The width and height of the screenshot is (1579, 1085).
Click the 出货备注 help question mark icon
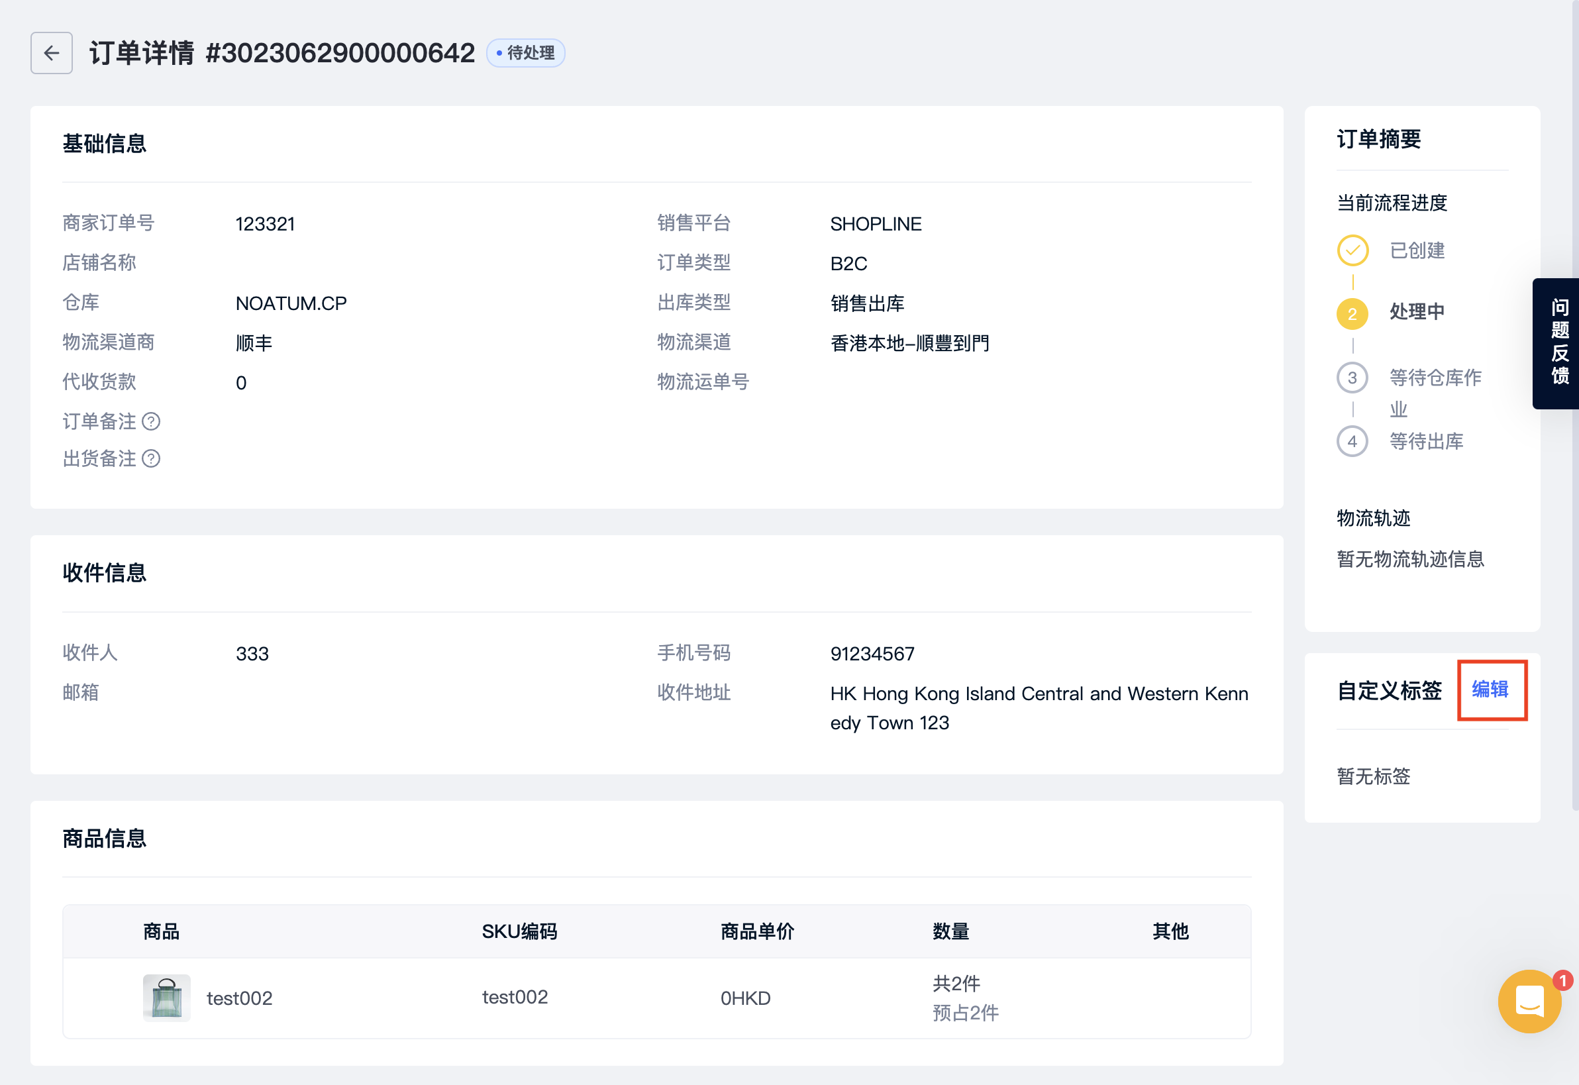(x=151, y=459)
